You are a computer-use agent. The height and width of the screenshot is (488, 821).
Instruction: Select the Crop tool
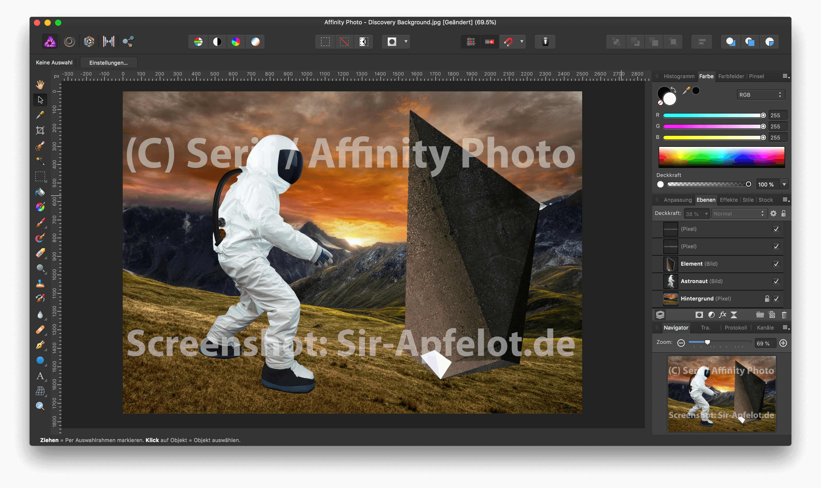(40, 130)
